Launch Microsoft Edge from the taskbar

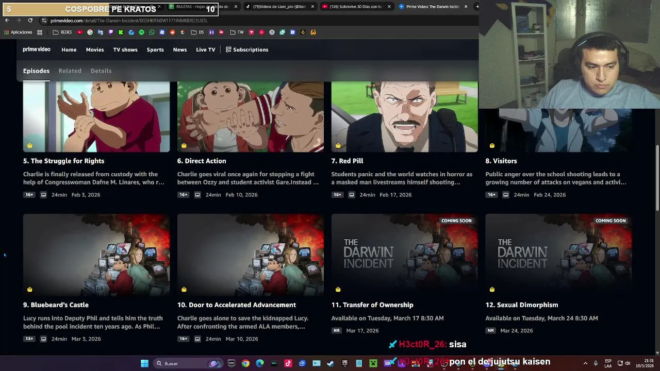click(x=259, y=363)
